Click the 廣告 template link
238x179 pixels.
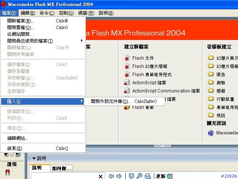[221, 75]
